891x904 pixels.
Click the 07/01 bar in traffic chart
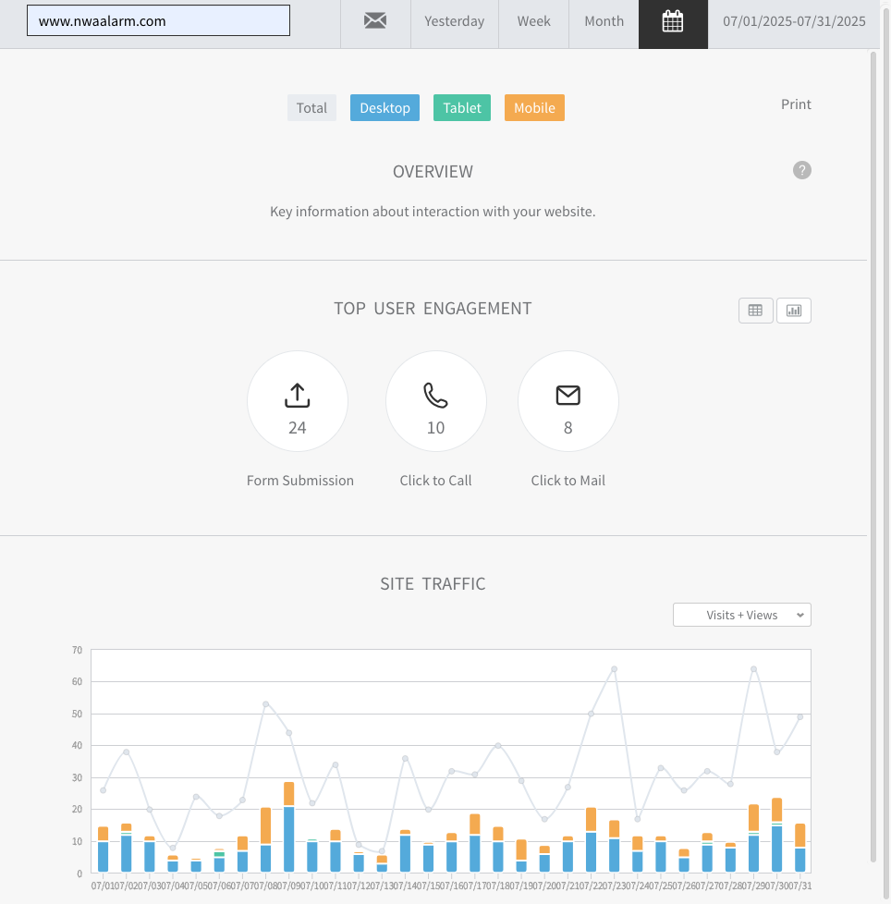[x=104, y=849]
